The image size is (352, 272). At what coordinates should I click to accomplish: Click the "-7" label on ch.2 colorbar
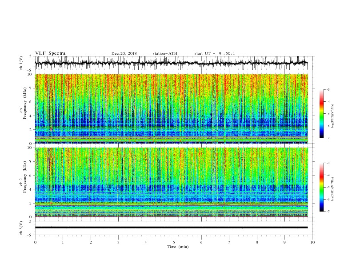pyautogui.click(x=328, y=212)
